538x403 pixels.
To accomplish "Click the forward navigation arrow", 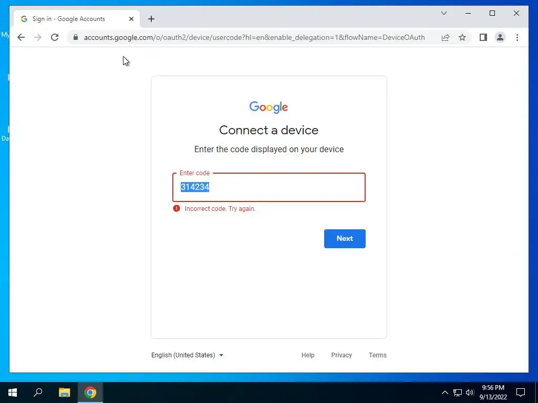I will [x=38, y=37].
